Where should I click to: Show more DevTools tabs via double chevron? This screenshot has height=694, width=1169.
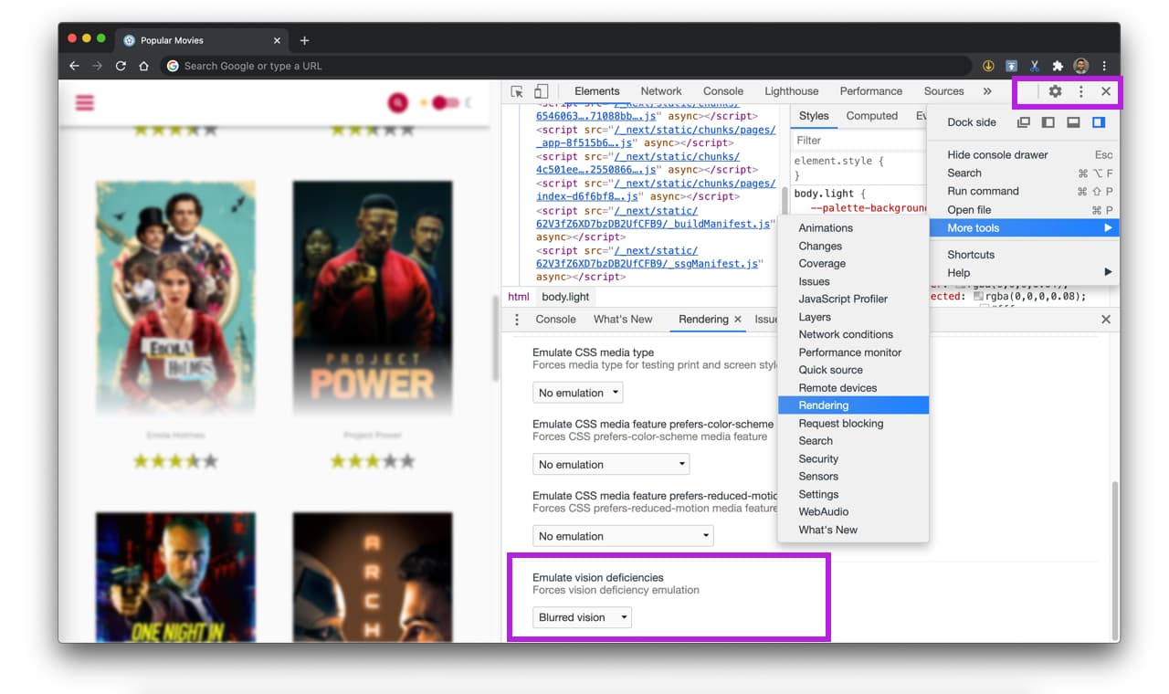tap(987, 91)
